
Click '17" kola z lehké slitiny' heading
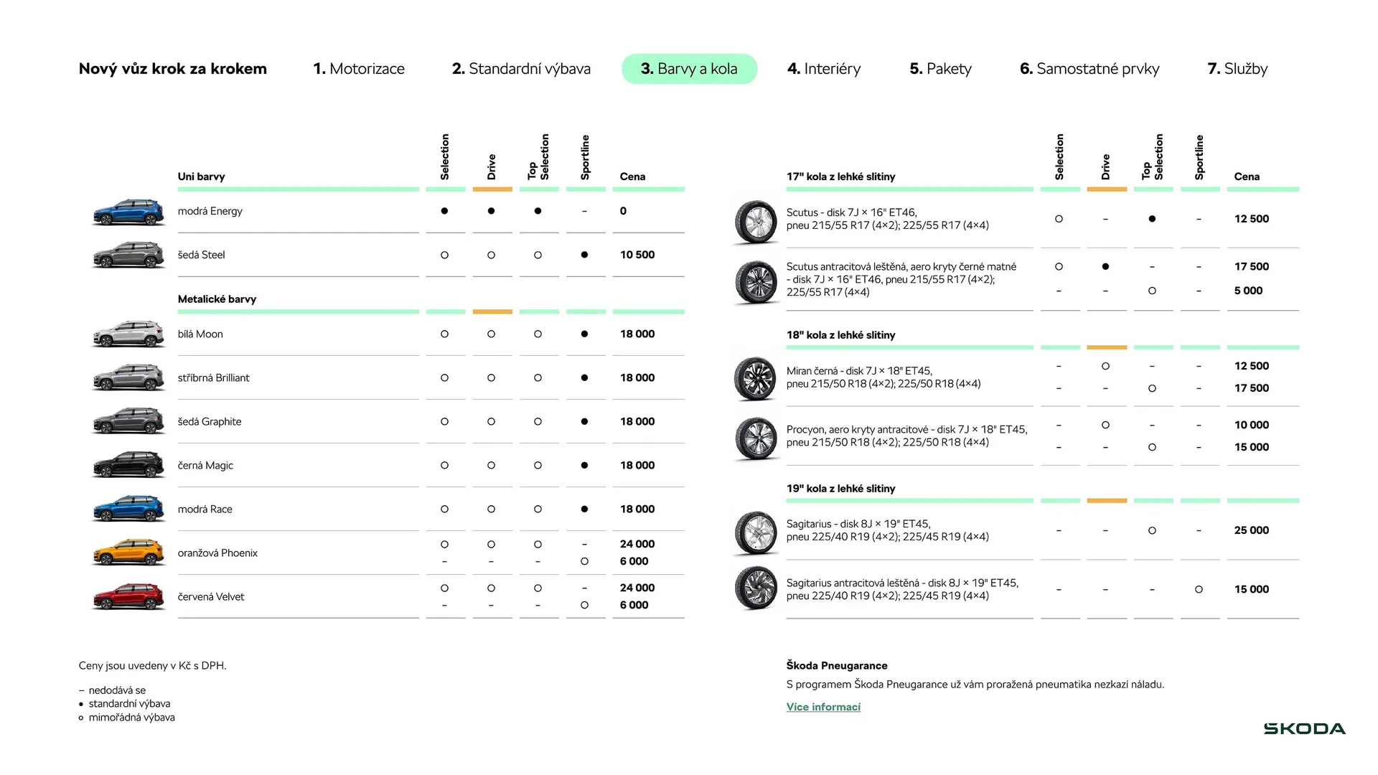click(841, 177)
